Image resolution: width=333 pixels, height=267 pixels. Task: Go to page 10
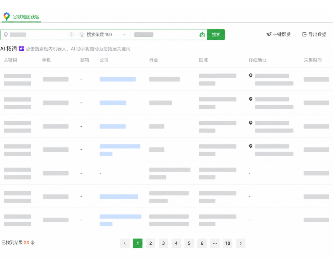pos(228,243)
